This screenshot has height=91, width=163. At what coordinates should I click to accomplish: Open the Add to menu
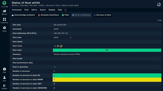click(34, 10)
